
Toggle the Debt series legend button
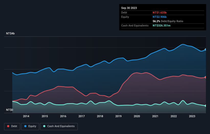tap(12, 126)
